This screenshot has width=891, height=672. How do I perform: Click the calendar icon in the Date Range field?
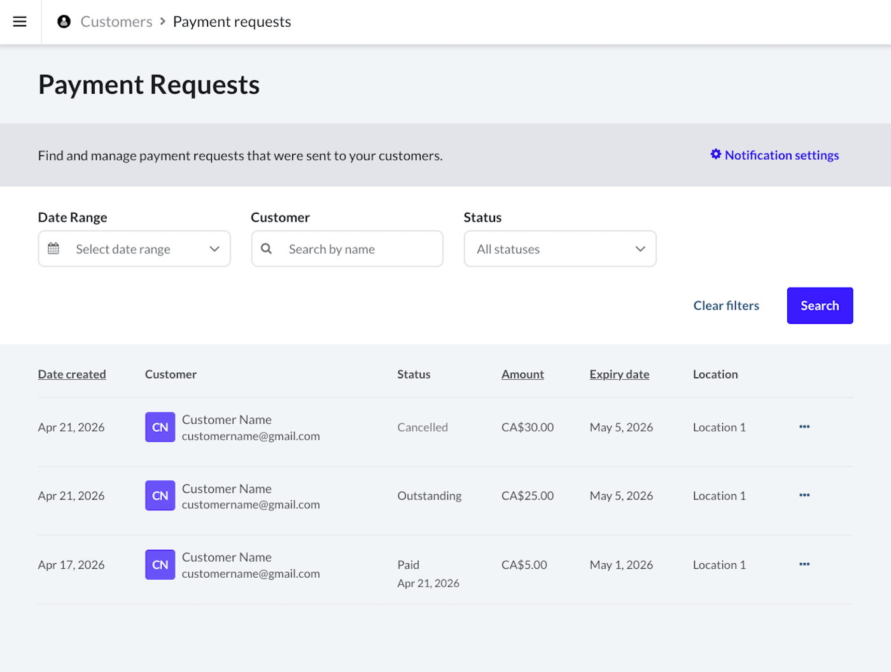coord(55,249)
